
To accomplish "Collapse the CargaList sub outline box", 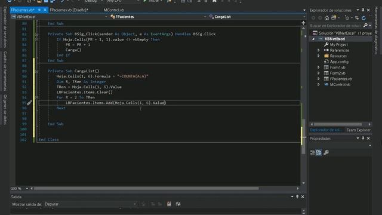I will point(37,71).
